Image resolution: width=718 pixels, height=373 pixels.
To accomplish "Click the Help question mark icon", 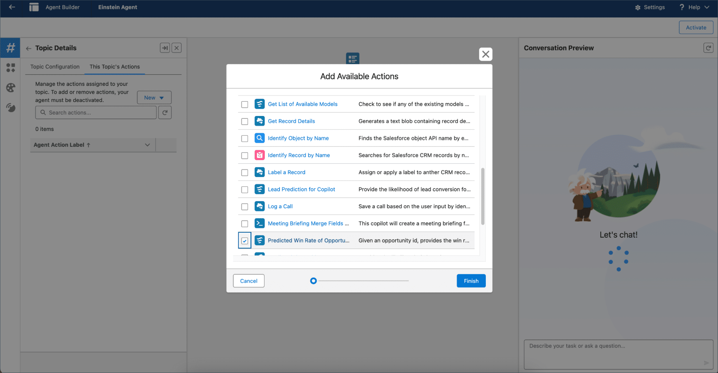I will [x=682, y=7].
